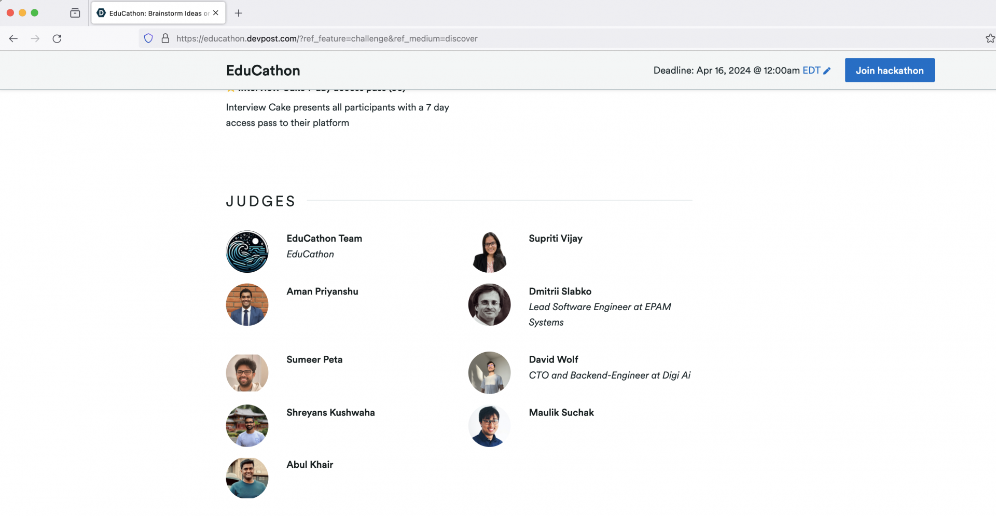996x516 pixels.
Task: Click the name David Wolf
Action: (554, 360)
